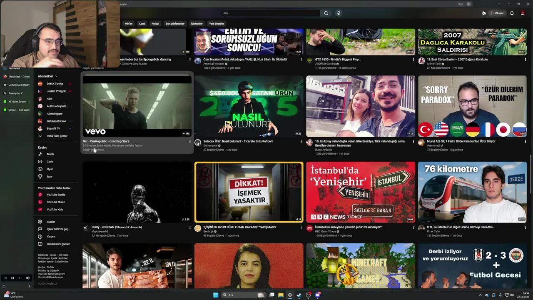Switch to UNORUSD vertical tab
The image size is (533, 300).
point(17,85)
